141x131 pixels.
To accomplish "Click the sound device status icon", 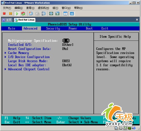I will [x=134, y=128].
